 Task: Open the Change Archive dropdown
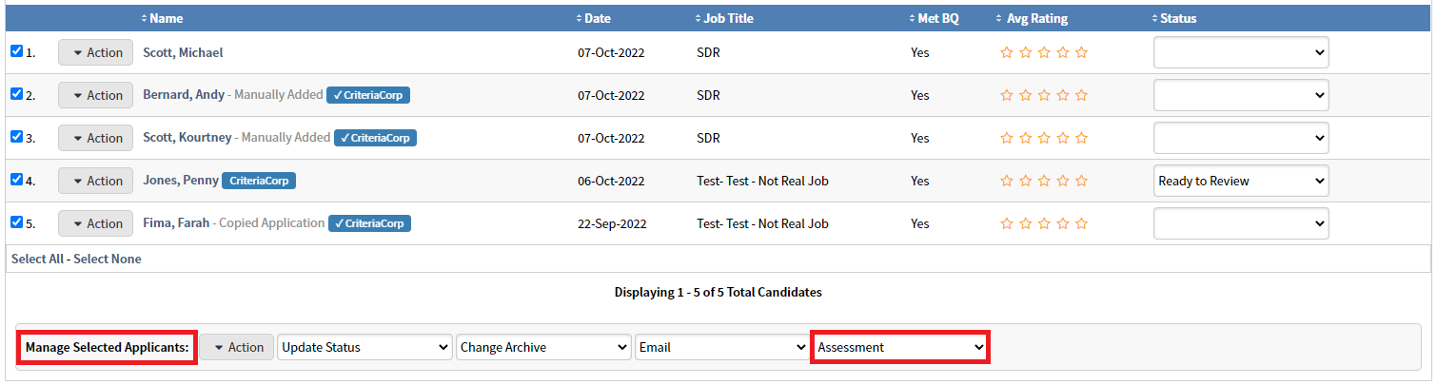pyautogui.click(x=543, y=348)
